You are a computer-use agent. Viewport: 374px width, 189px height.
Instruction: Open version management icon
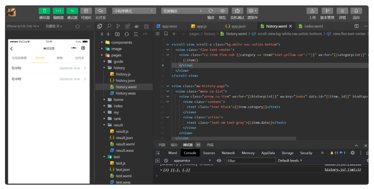327,11
